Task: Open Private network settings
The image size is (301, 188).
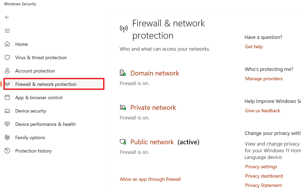Action: coord(153,107)
